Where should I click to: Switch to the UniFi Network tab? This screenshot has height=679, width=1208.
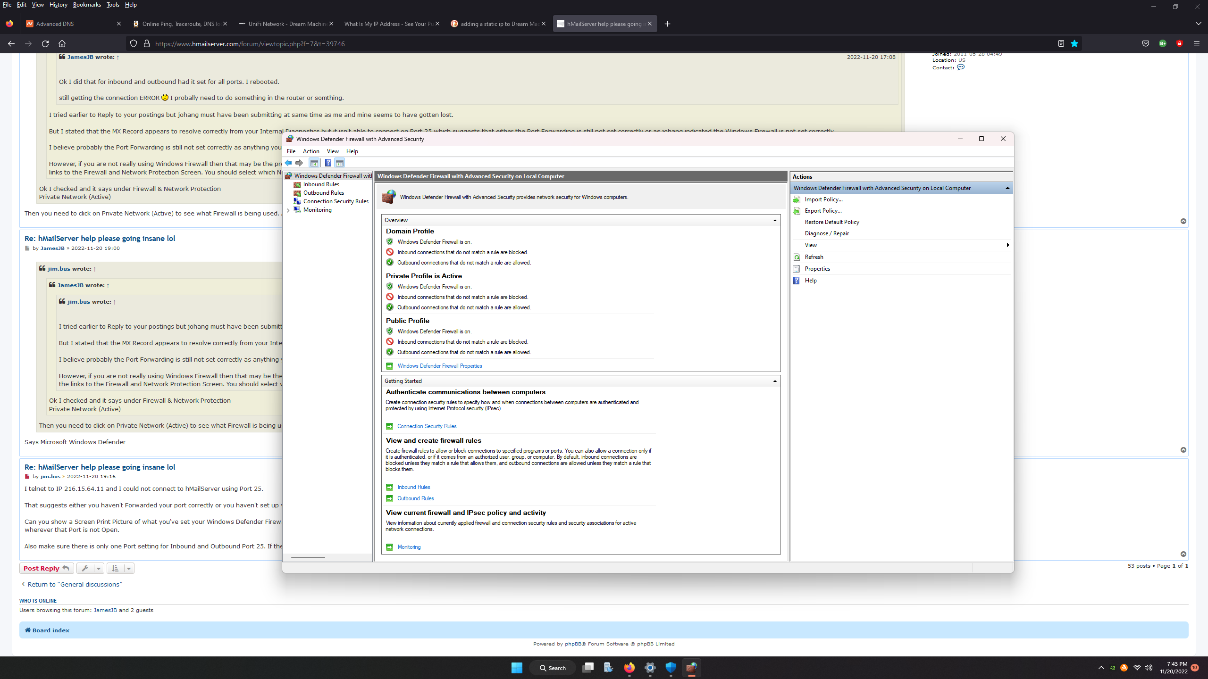coord(285,24)
